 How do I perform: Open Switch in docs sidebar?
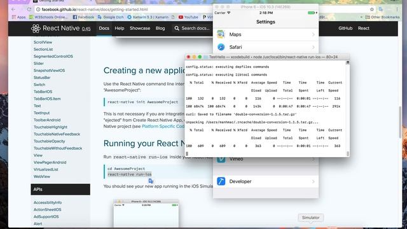(x=39, y=85)
